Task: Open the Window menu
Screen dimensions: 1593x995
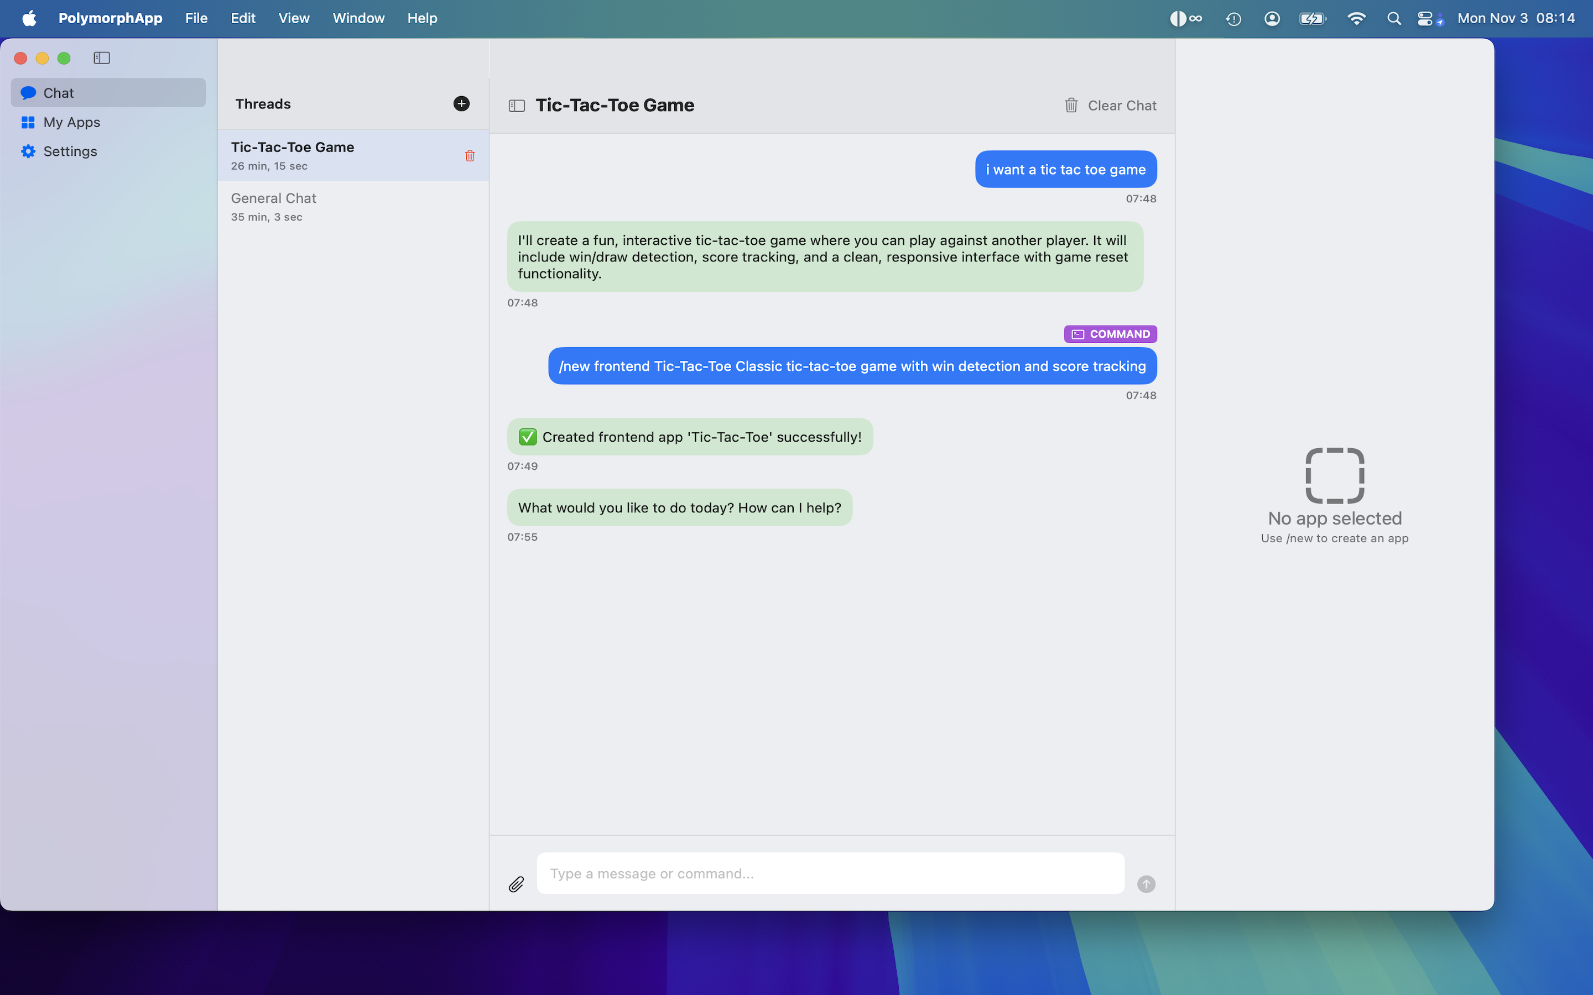Action: 358,18
